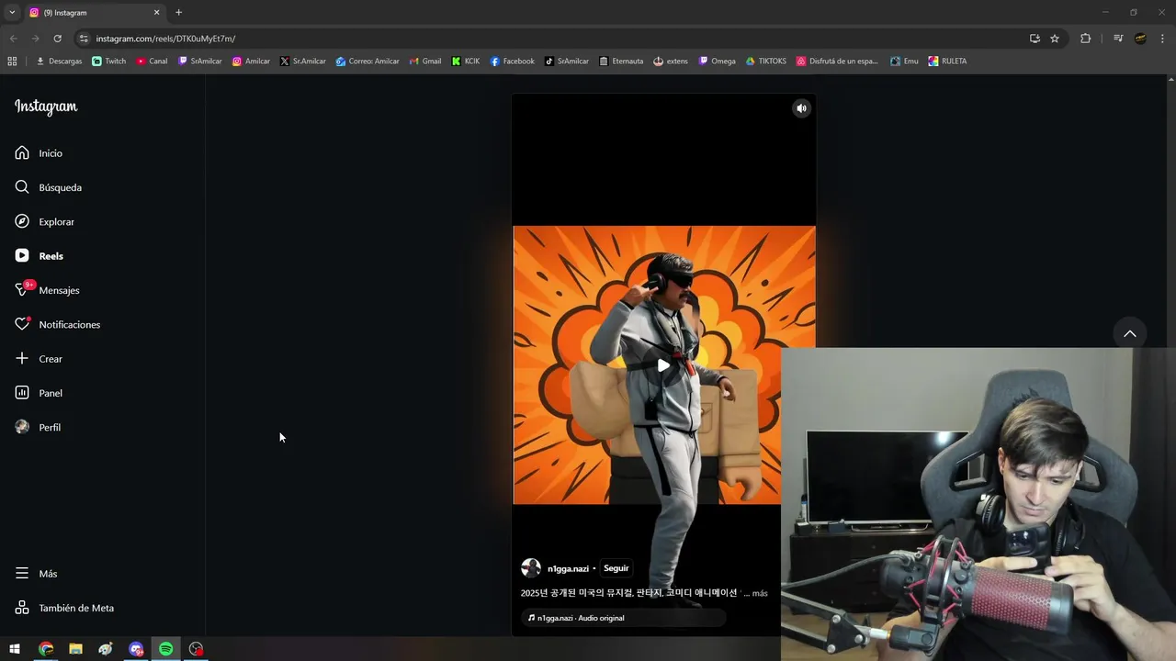Viewport: 1176px width, 661px height.
Task: Bookmark this page with star
Action: 1055,39
